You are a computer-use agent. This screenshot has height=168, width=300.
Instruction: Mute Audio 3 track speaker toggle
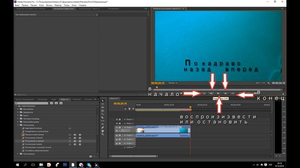click(117, 143)
